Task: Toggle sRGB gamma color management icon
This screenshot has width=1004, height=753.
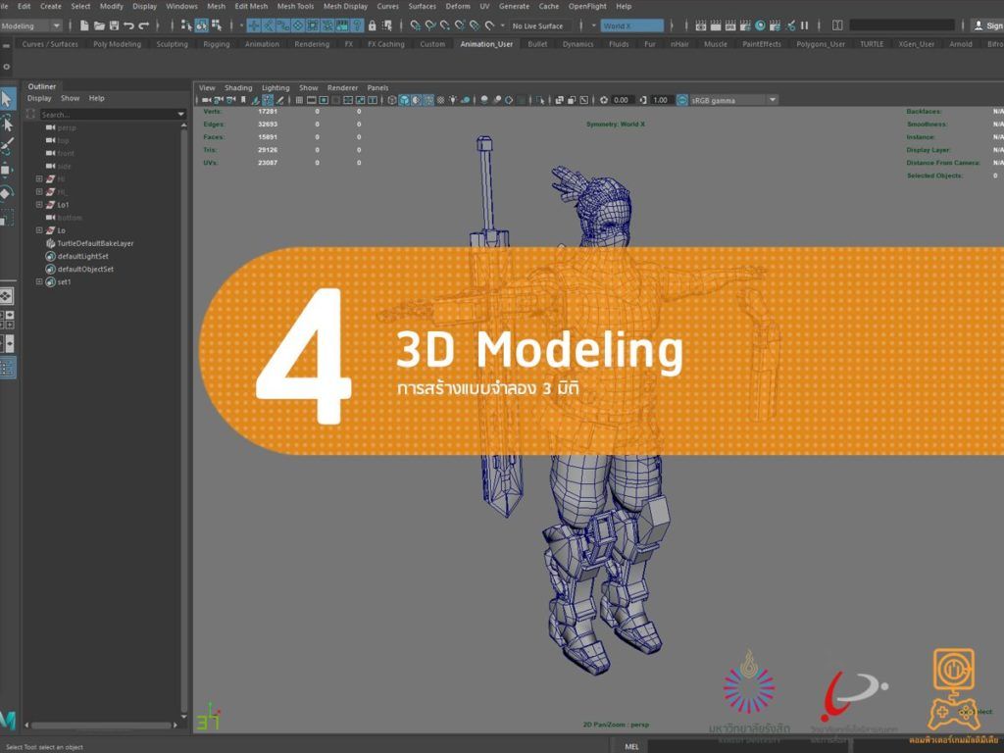Action: click(x=682, y=100)
